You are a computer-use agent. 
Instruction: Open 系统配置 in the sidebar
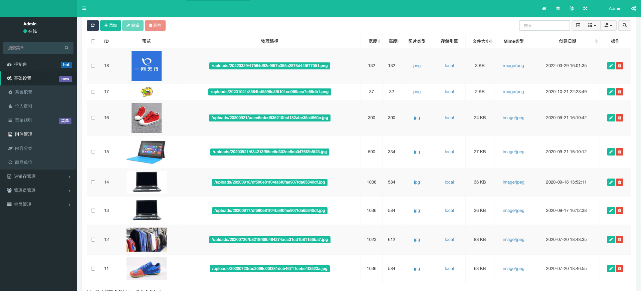(38, 92)
